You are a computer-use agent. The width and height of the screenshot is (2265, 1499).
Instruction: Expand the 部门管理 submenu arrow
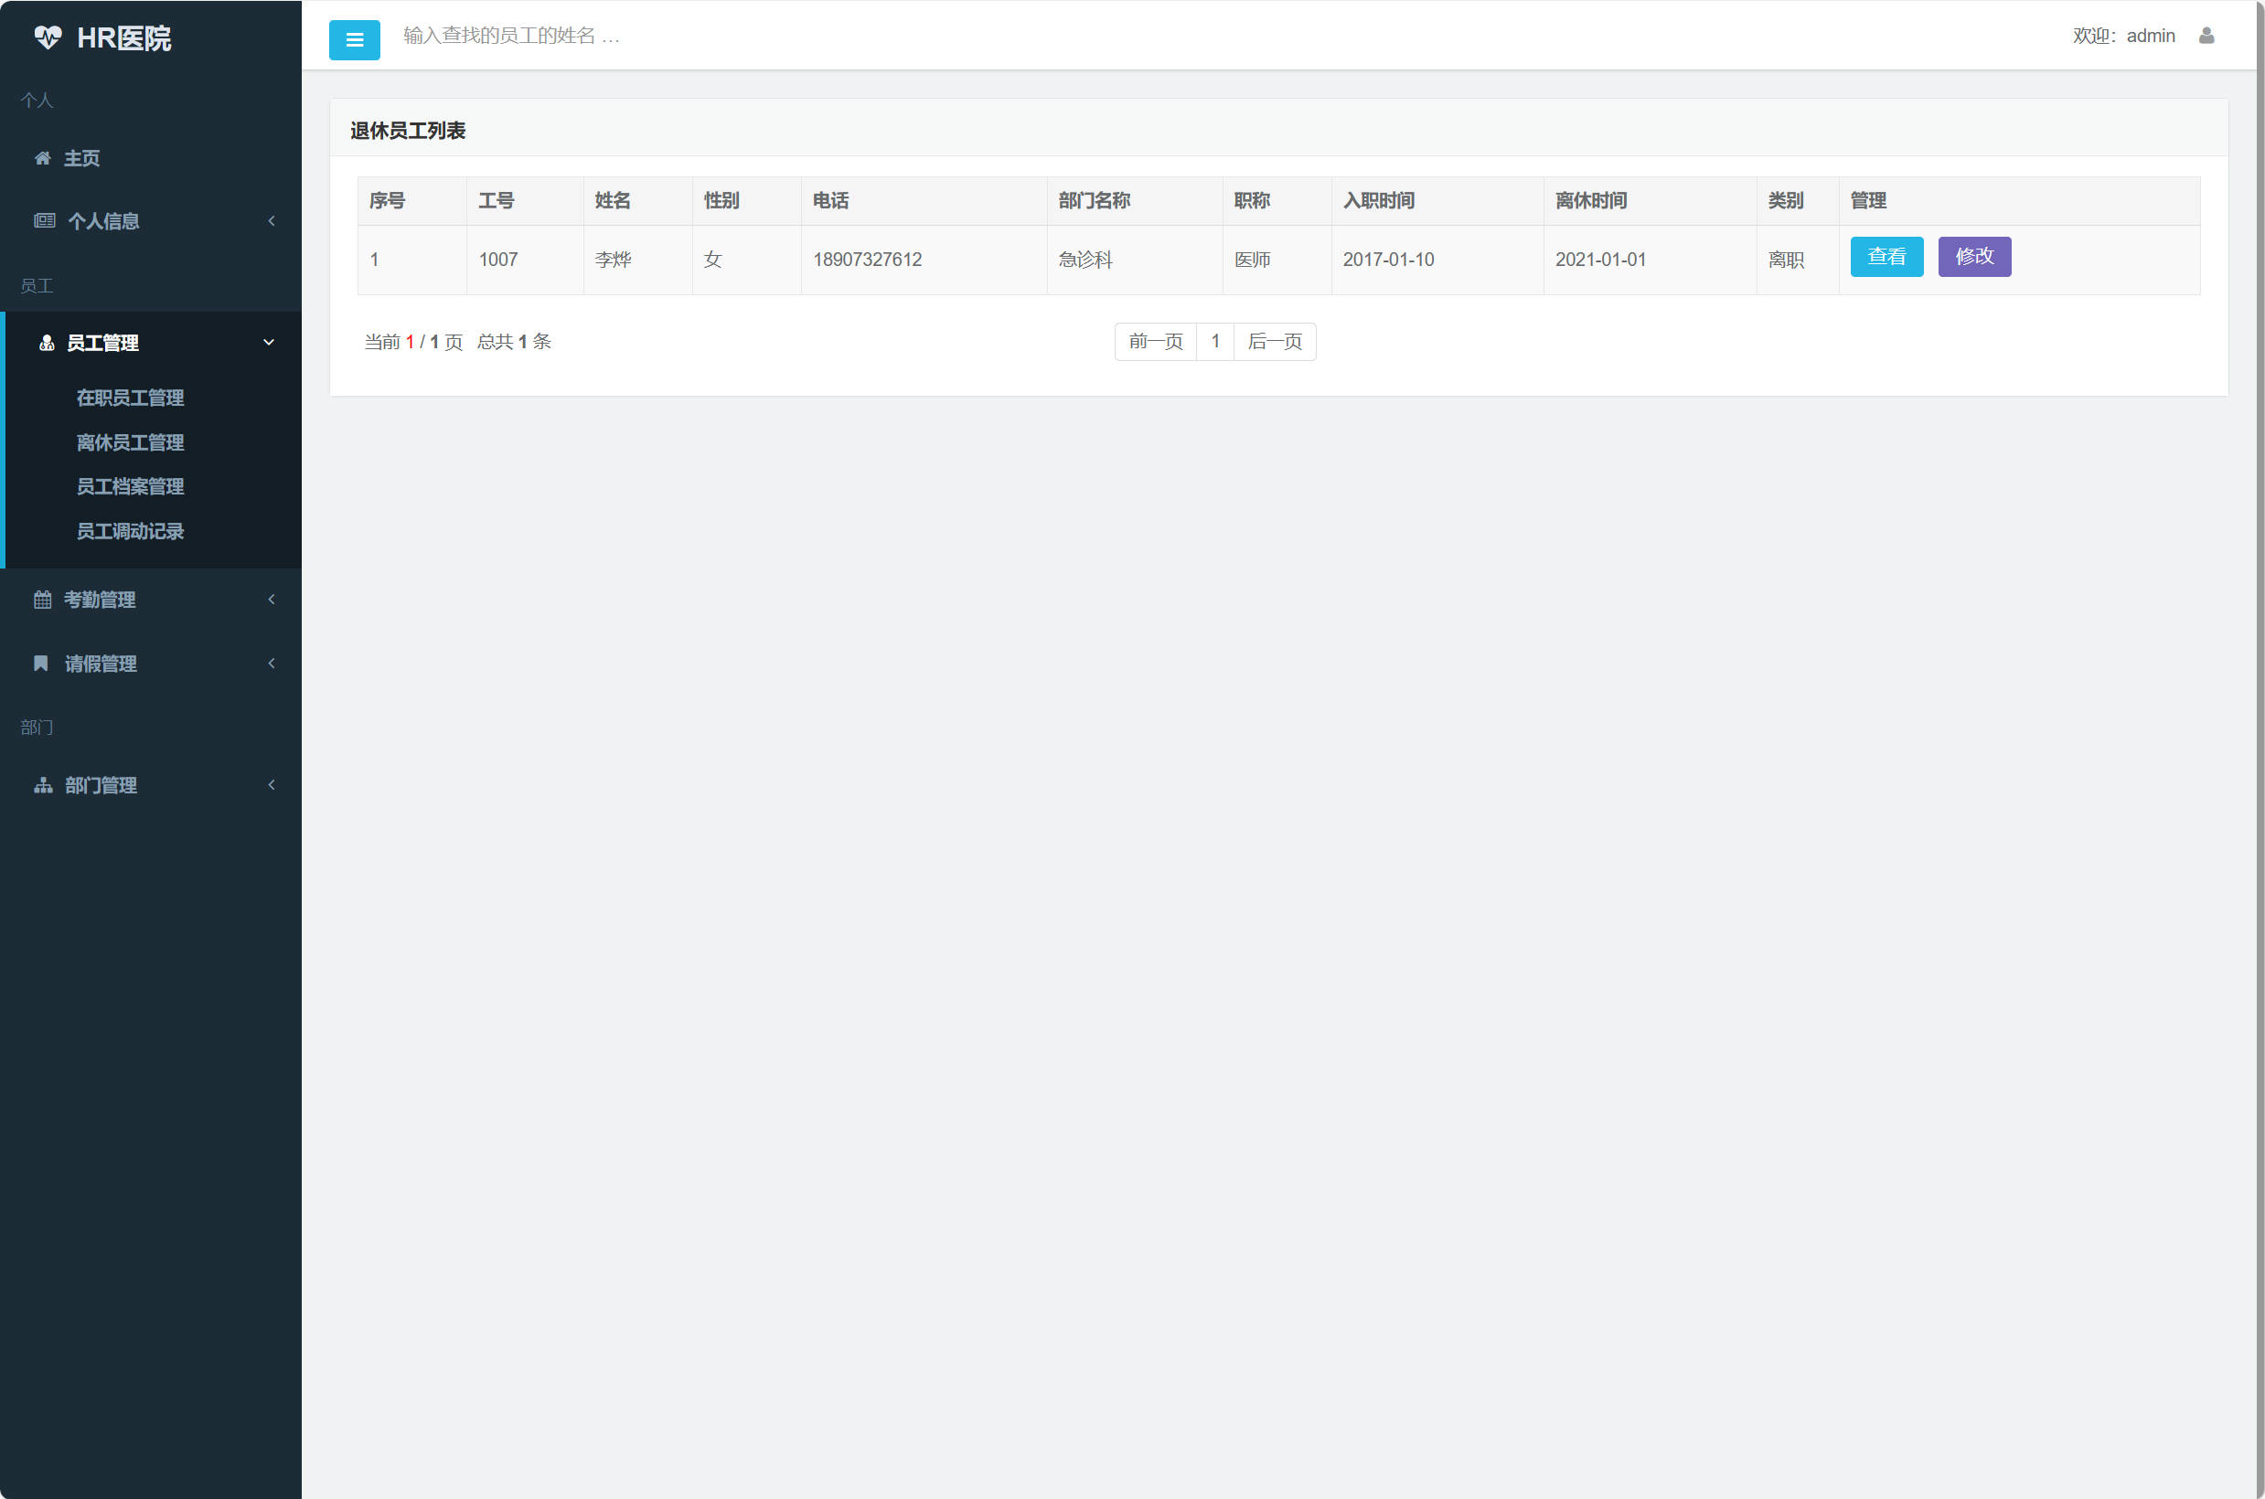(272, 785)
